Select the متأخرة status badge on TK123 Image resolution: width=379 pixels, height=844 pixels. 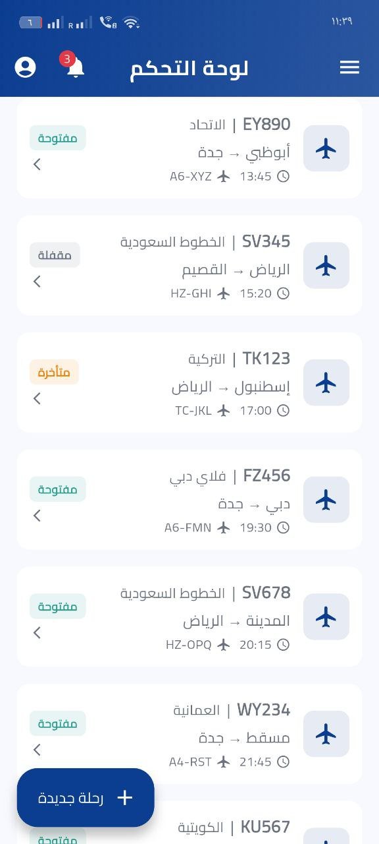(54, 372)
